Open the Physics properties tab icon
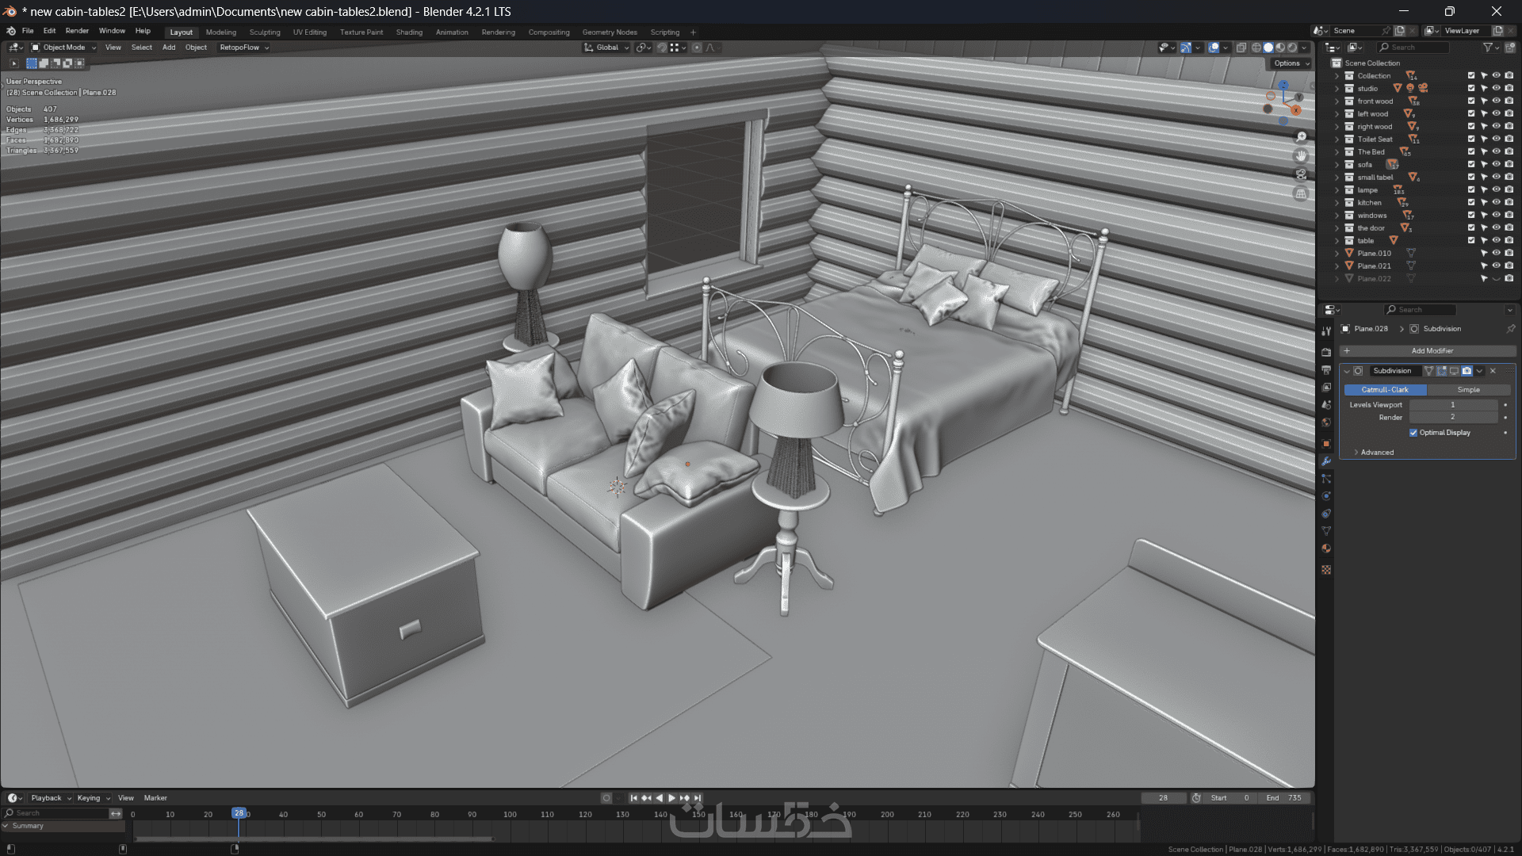Image resolution: width=1522 pixels, height=856 pixels. point(1326,496)
